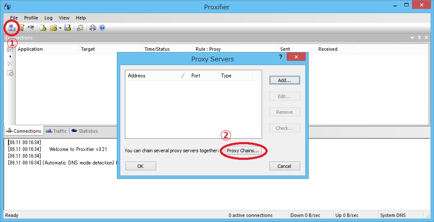Click small arrow expander in Connections sidebar
The image size is (434, 222).
pos(10,56)
